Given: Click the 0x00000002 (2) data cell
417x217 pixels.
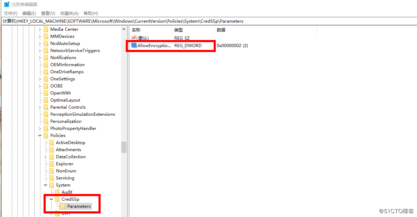Looking at the screenshot, I should 232,46.
